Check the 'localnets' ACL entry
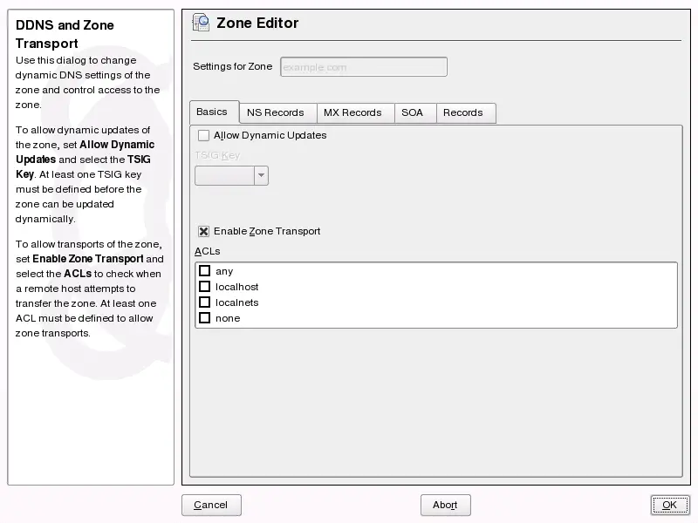This screenshot has width=698, height=523. click(204, 302)
